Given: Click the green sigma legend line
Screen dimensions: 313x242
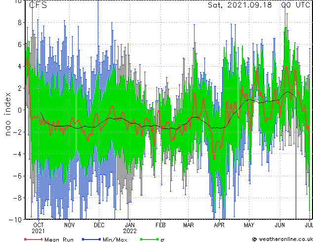Looking at the screenshot, I should point(149,239).
